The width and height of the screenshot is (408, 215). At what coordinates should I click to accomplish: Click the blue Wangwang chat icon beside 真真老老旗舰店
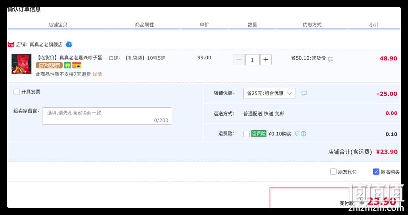(69, 45)
